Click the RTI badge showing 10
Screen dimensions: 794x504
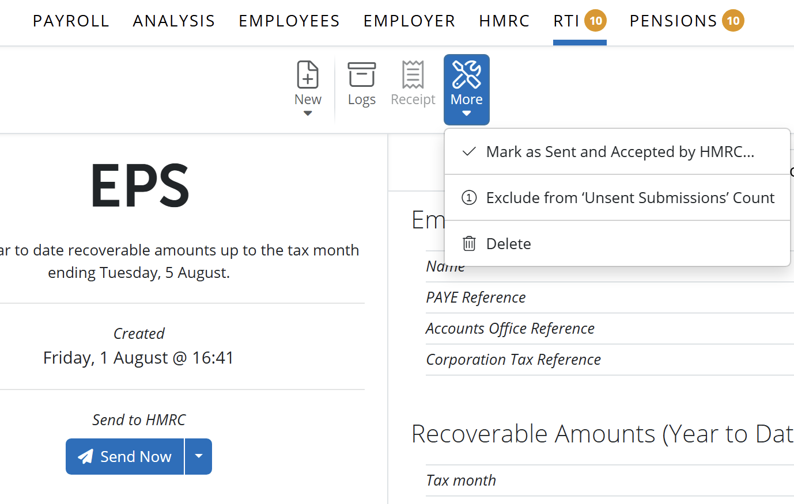[x=596, y=21]
